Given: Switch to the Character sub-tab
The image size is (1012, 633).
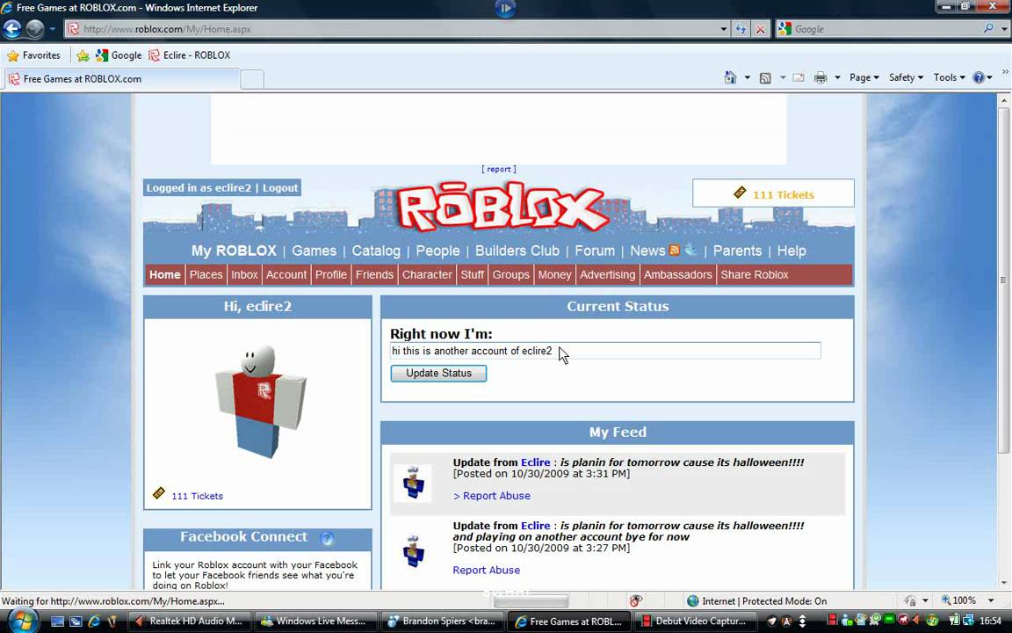Looking at the screenshot, I should 427,274.
